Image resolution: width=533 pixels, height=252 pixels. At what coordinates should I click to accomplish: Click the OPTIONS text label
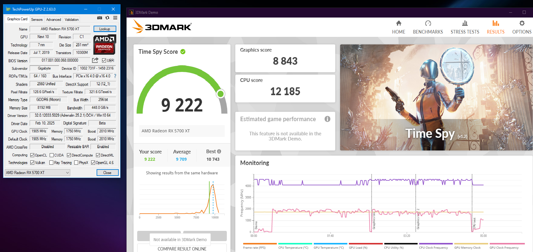(522, 32)
